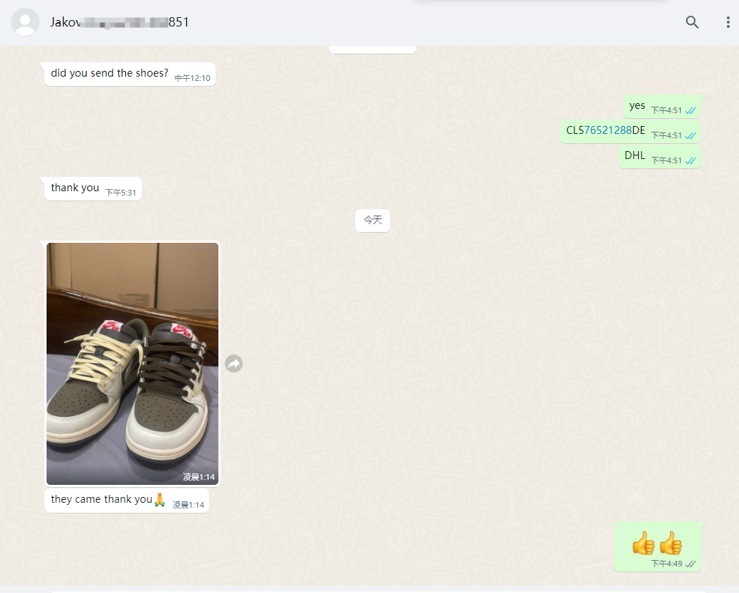
Task: Select the "thank you" message from 5:31
Action: 75,188
